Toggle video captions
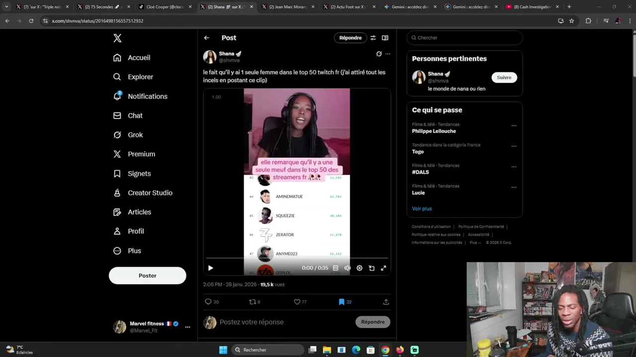The width and height of the screenshot is (636, 357). (x=336, y=268)
